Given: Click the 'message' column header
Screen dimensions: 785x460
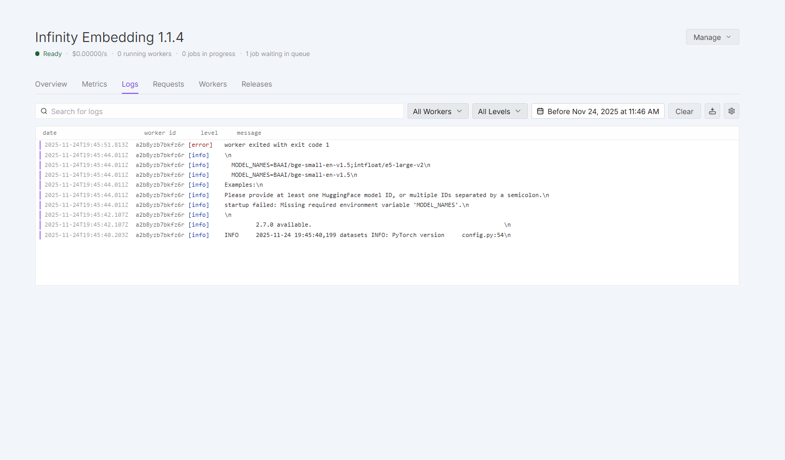Looking at the screenshot, I should 249,133.
